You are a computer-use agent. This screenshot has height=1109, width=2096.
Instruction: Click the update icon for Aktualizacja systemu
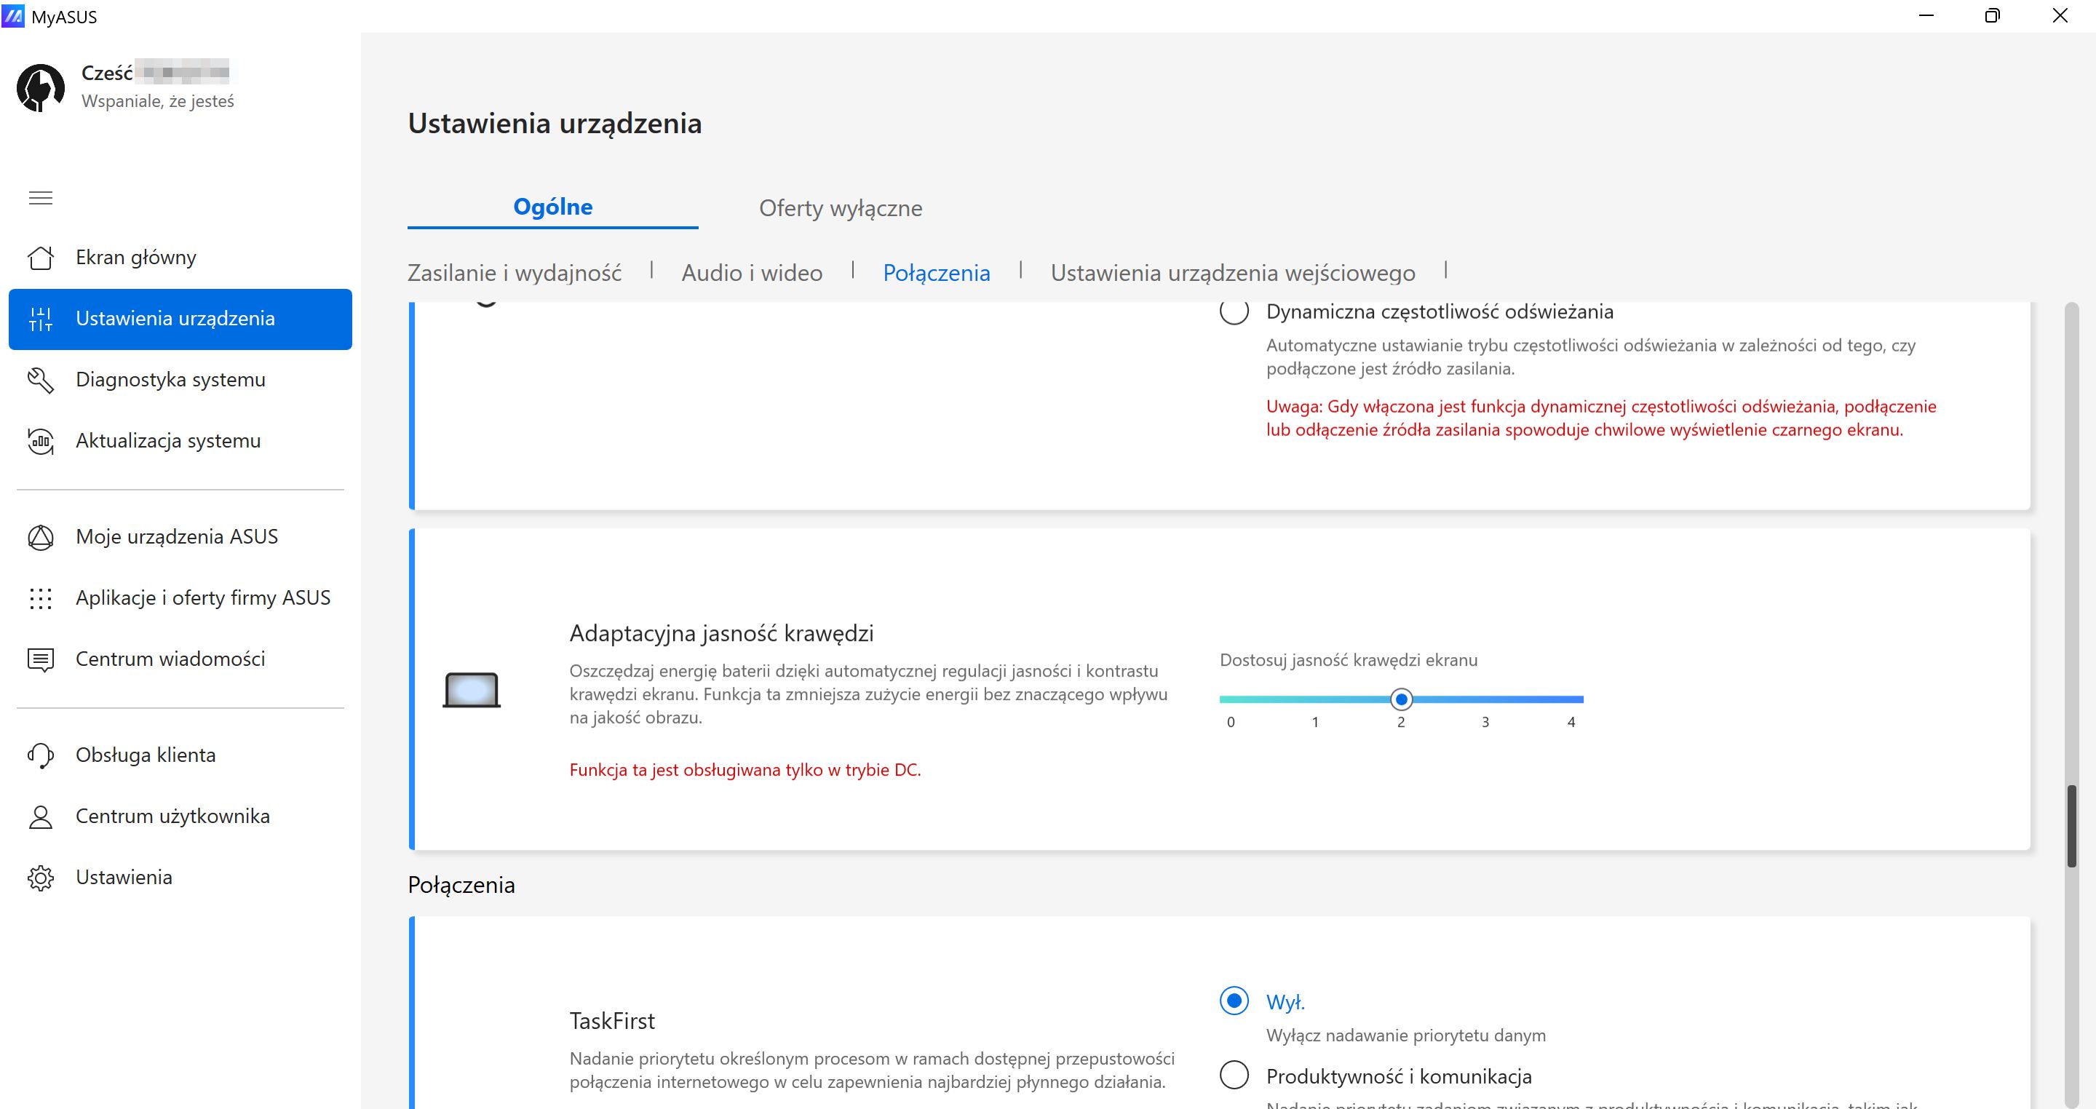(x=41, y=441)
